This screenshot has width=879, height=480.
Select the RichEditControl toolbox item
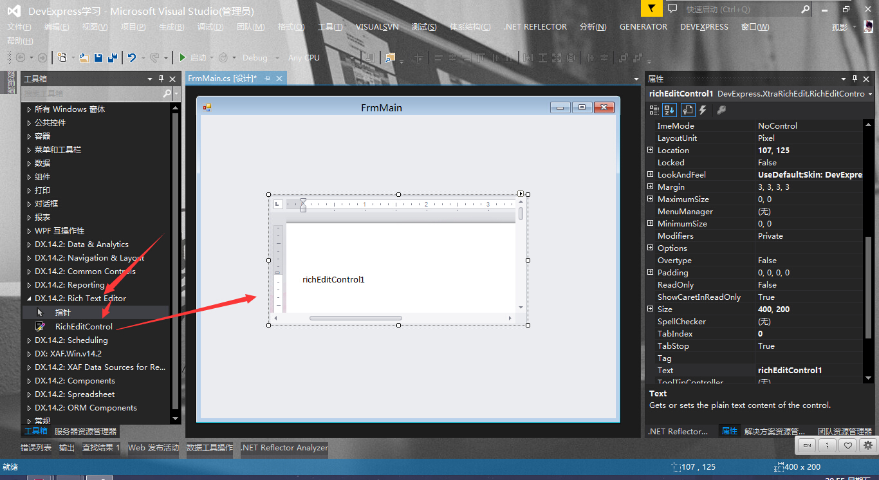click(x=95, y=326)
